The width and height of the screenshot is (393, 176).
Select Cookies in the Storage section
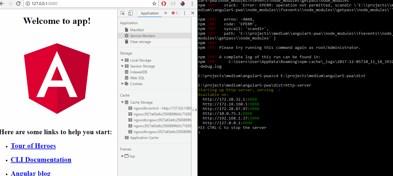136,84
